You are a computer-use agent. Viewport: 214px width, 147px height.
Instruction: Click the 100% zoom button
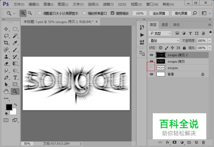click(139, 13)
